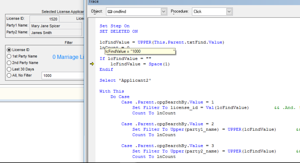This screenshot has width=300, height=163.
Task: Click the line 'Set Filter To license_id = Val(lcFindValue)'
Action: [x=190, y=108]
